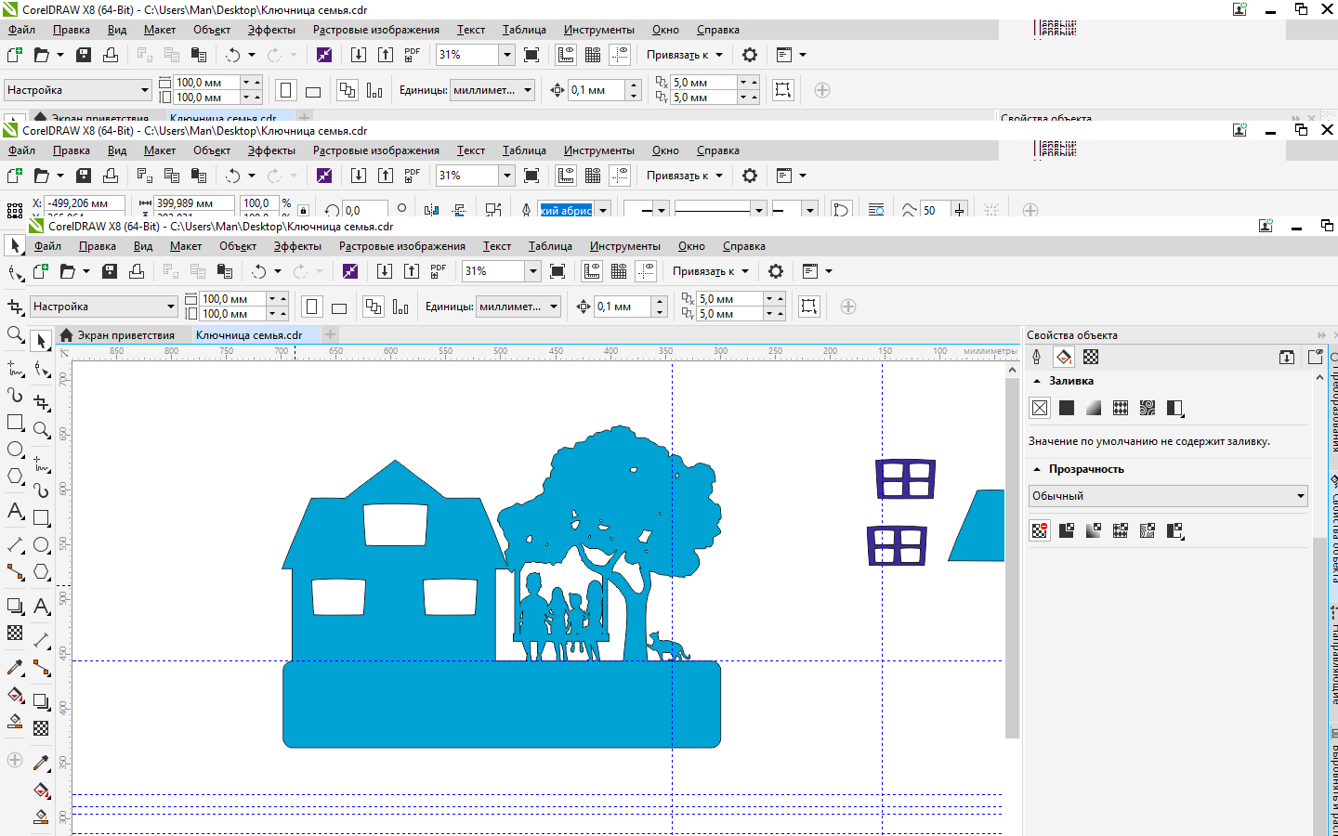Click Full-screen preview icon in the lowest window's toolbar

coord(557,271)
